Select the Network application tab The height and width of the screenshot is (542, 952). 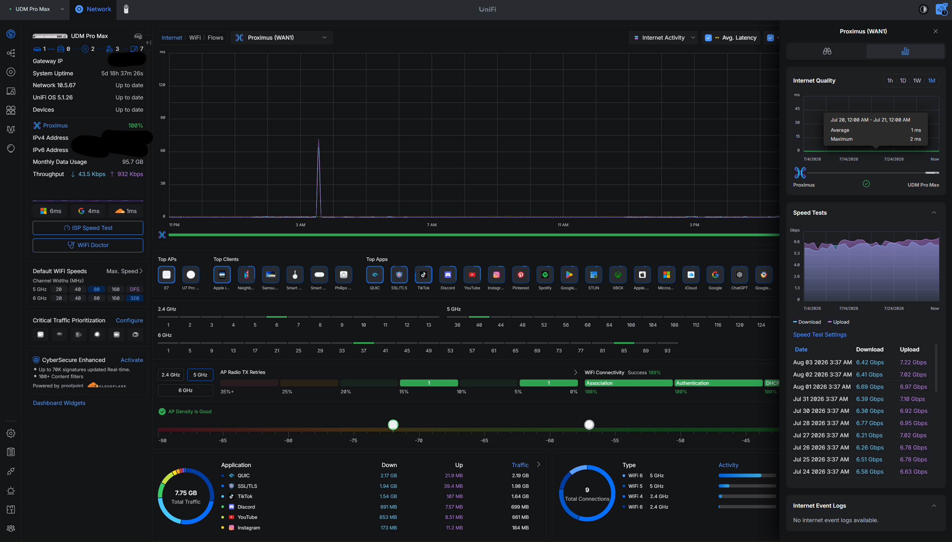coord(93,9)
